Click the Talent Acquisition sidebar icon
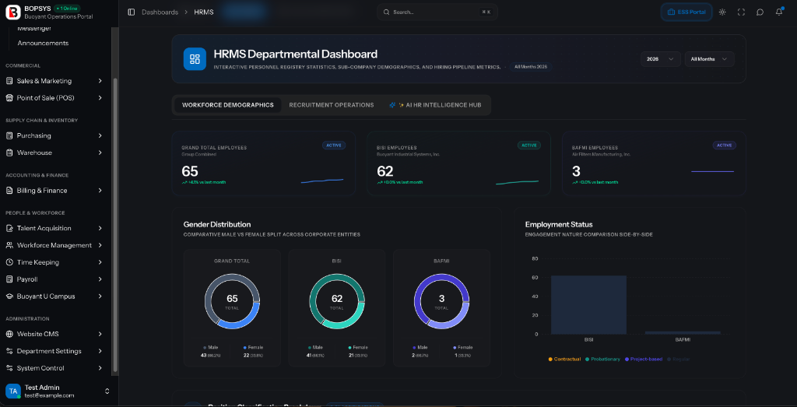This screenshot has height=407, width=797. point(9,228)
